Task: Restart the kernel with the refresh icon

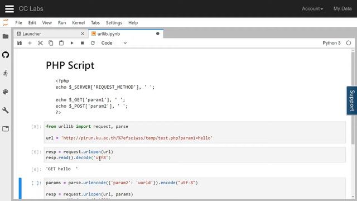Action: point(93,43)
